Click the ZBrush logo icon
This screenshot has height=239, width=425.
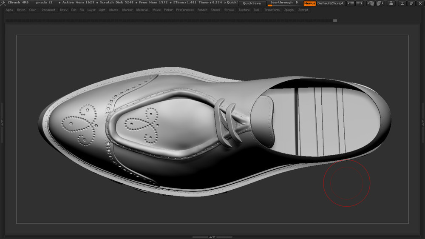coord(3,3)
